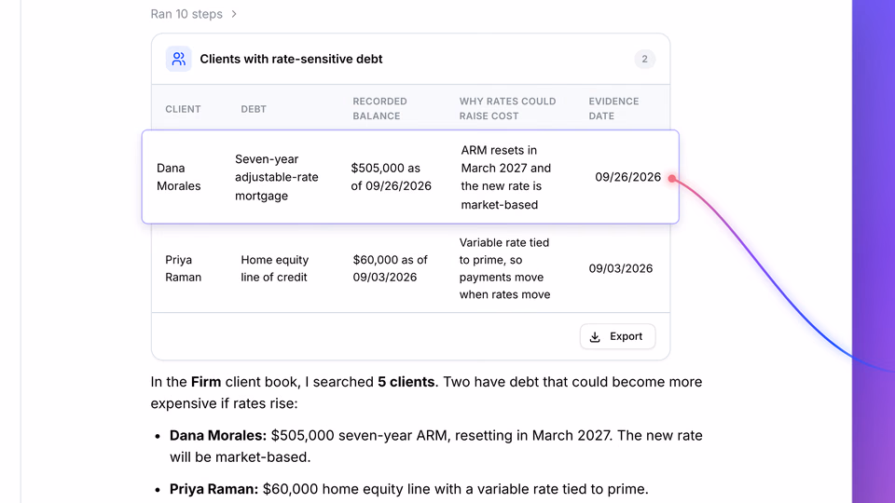This screenshot has width=895, height=503.
Task: Click the download icon in Export button
Action: (595, 337)
